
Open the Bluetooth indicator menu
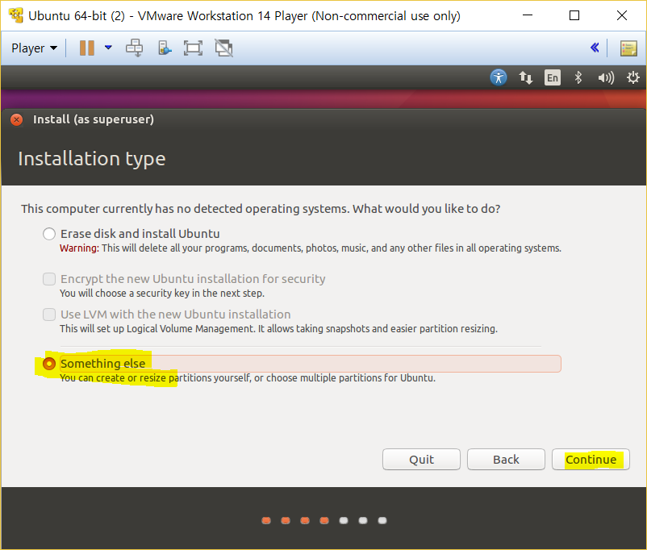coord(578,77)
